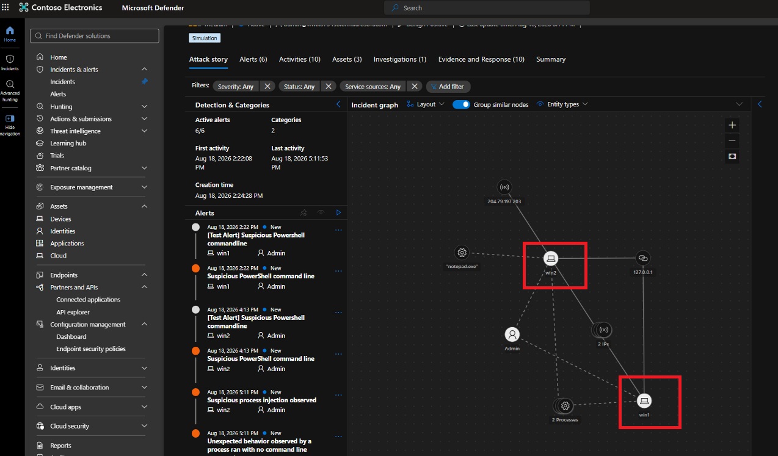The height and width of the screenshot is (456, 778).
Task: Expand the Partner catalog group
Action: [144, 168]
